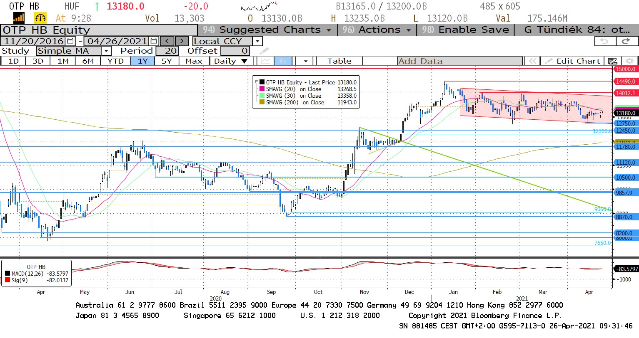Click the OTP HB Equity security field
The height and width of the screenshot is (338, 639).
click(x=99, y=30)
